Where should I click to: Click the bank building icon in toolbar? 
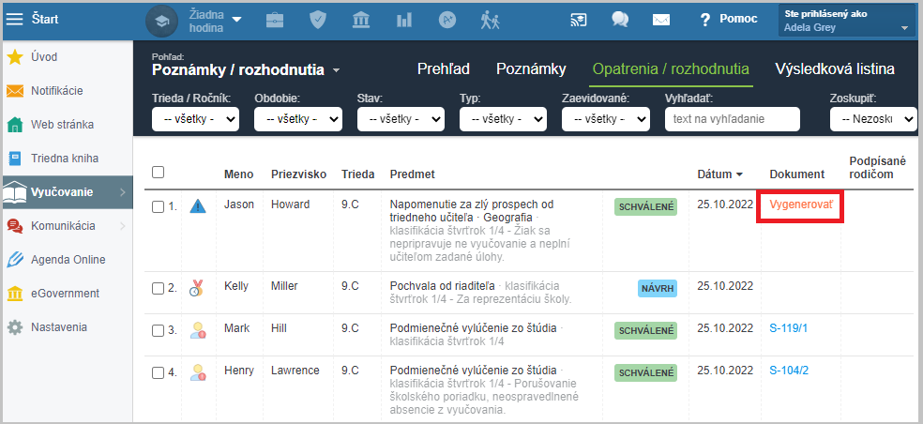tap(361, 20)
